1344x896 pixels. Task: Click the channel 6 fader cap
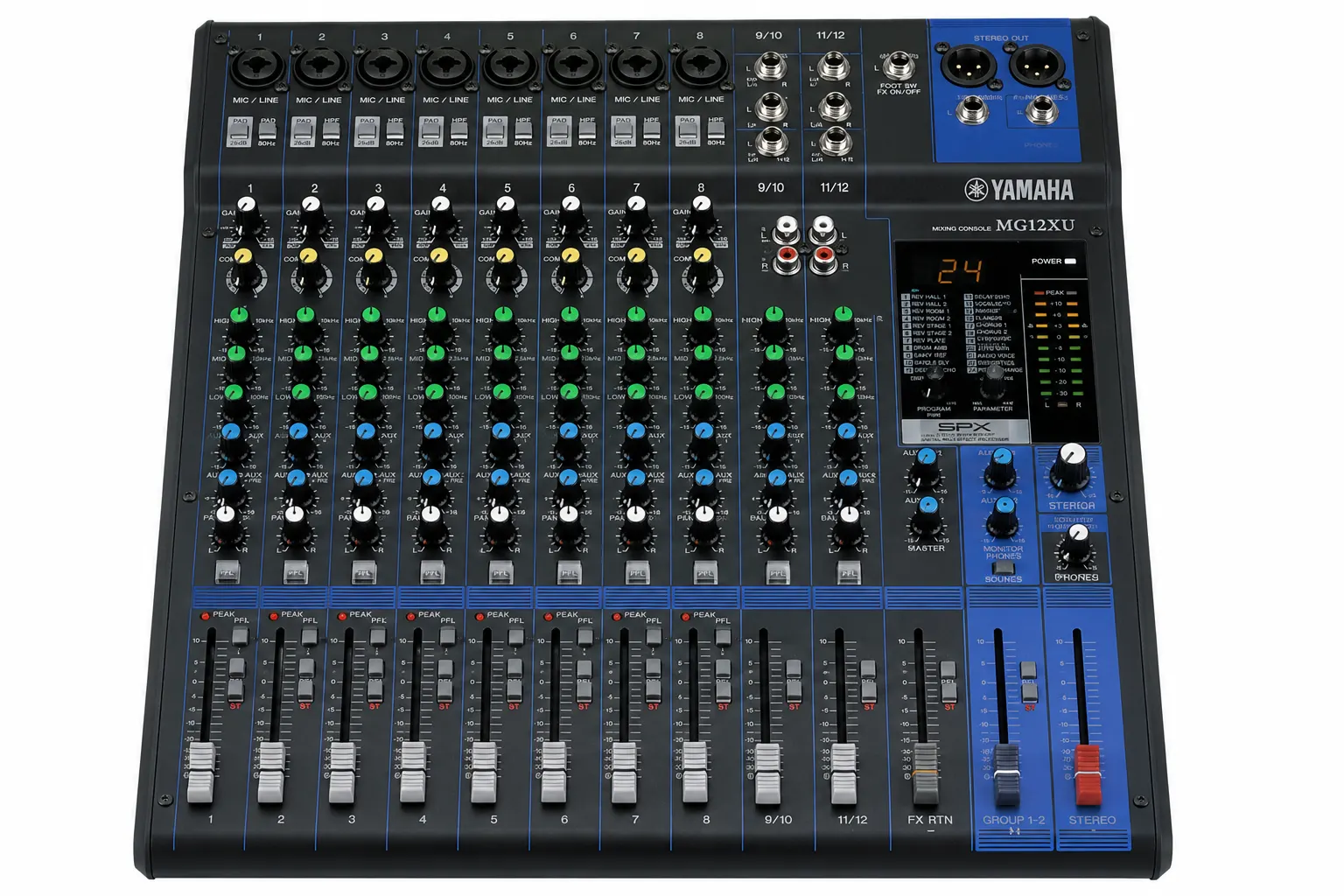pyautogui.click(x=554, y=773)
